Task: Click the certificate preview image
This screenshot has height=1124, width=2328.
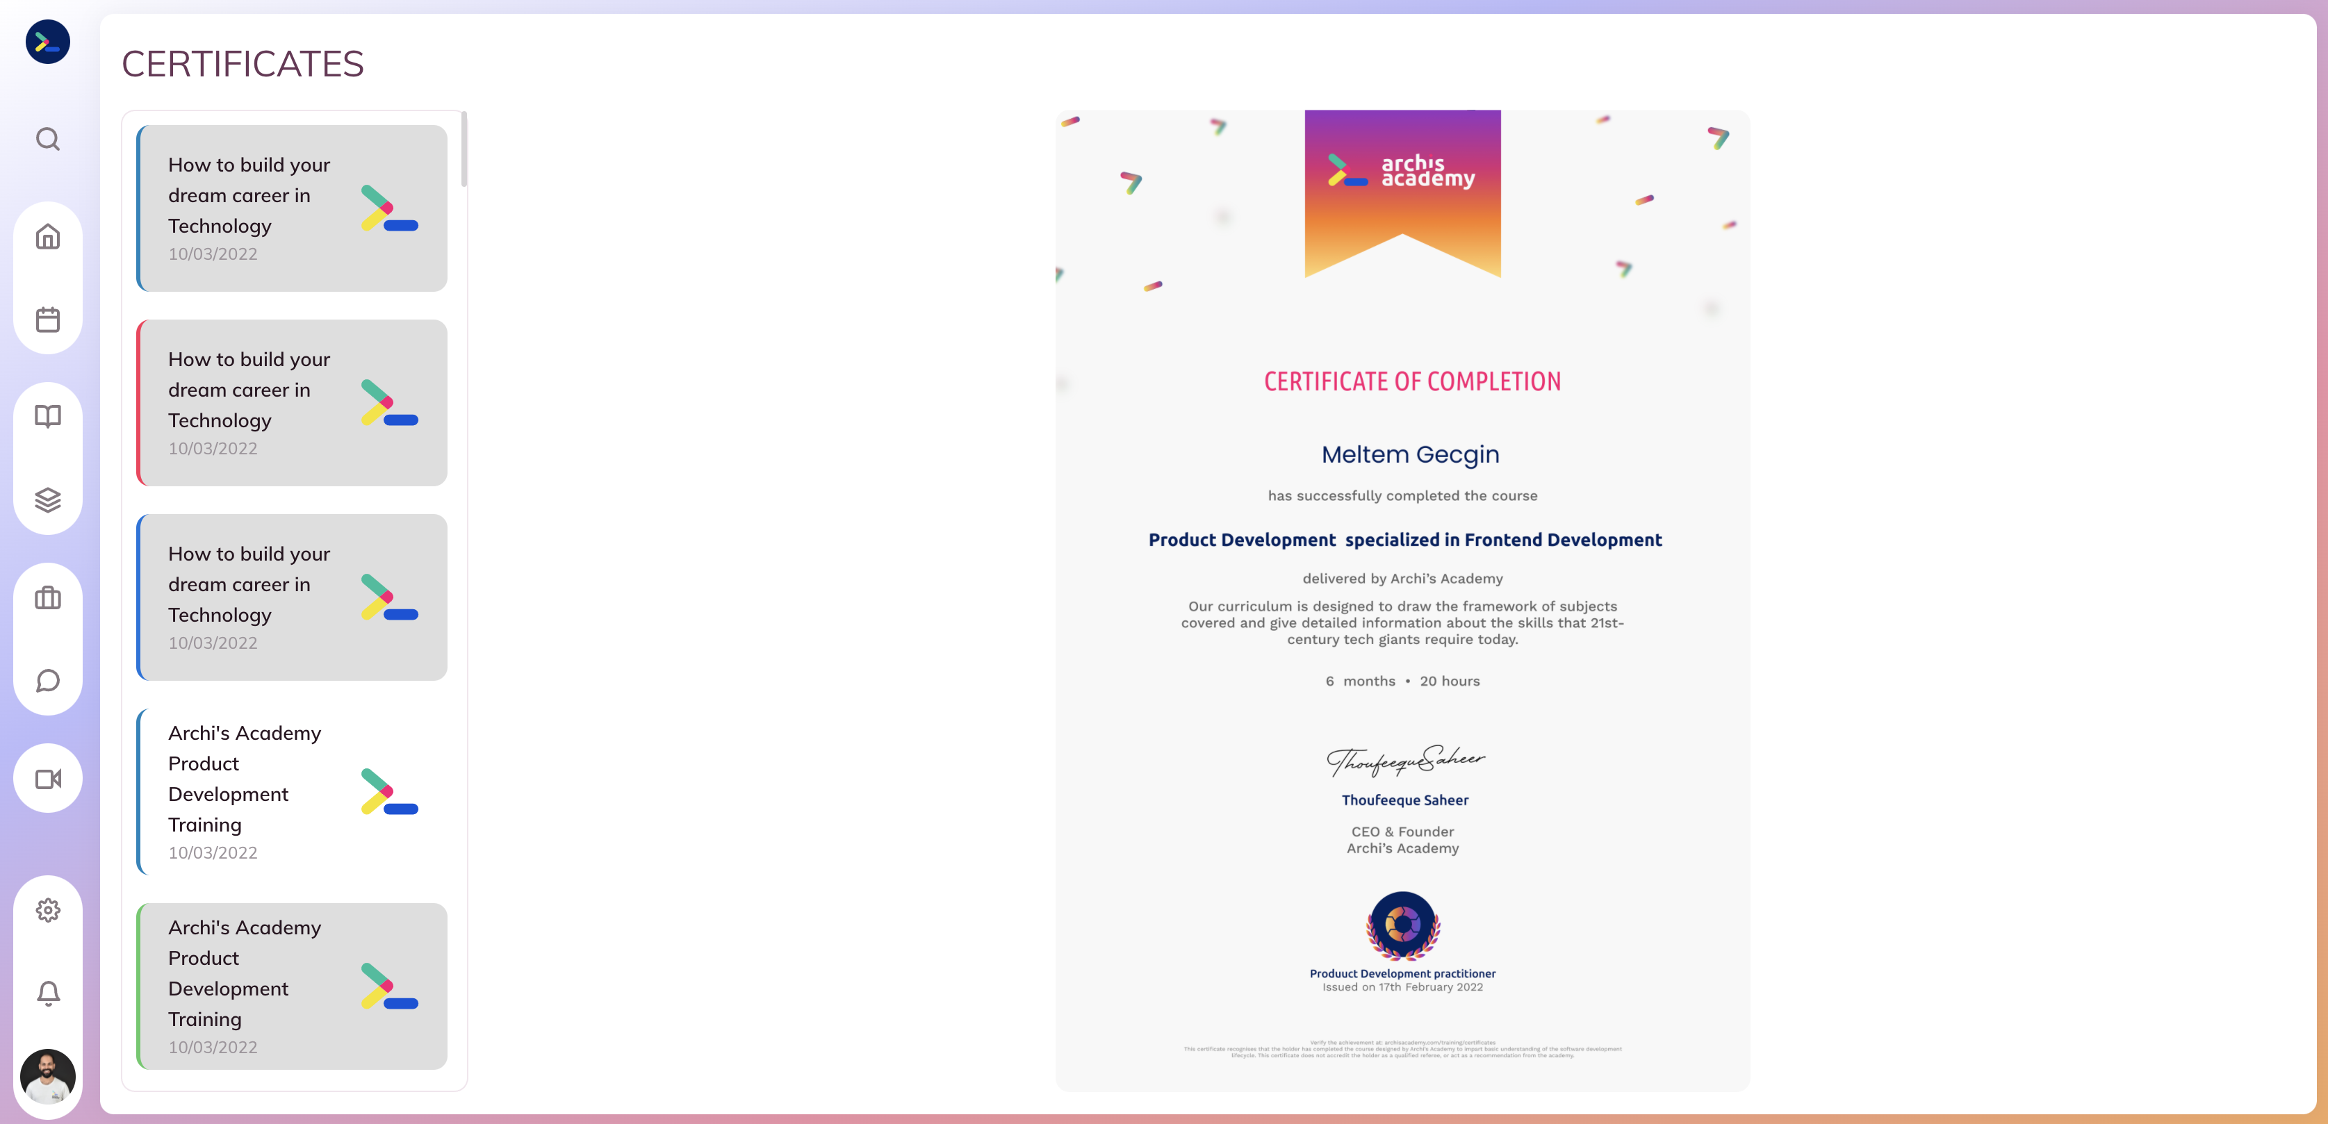Action: 1402,600
